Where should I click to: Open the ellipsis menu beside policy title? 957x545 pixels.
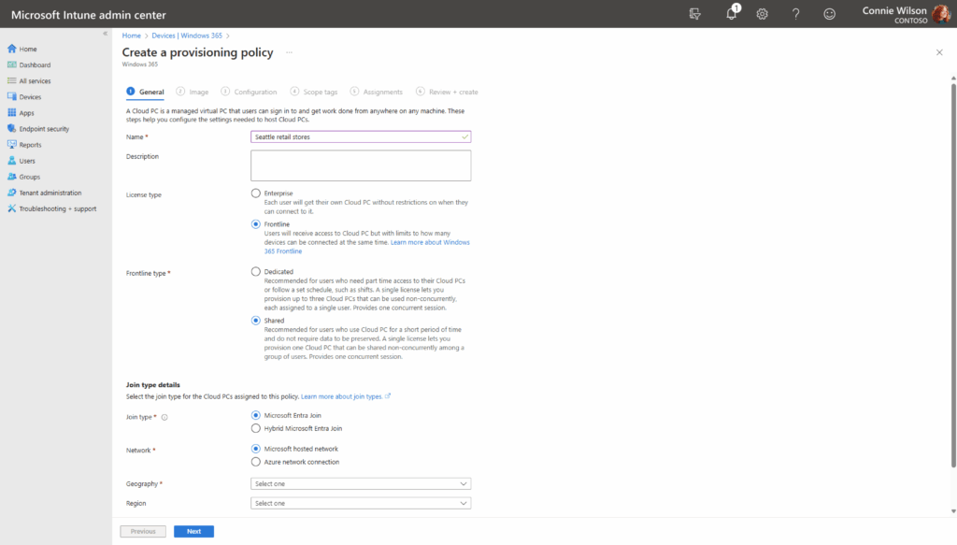(x=290, y=52)
